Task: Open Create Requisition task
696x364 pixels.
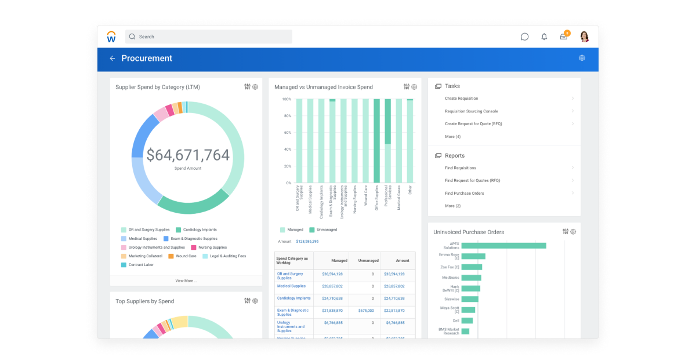Action: coord(462,99)
